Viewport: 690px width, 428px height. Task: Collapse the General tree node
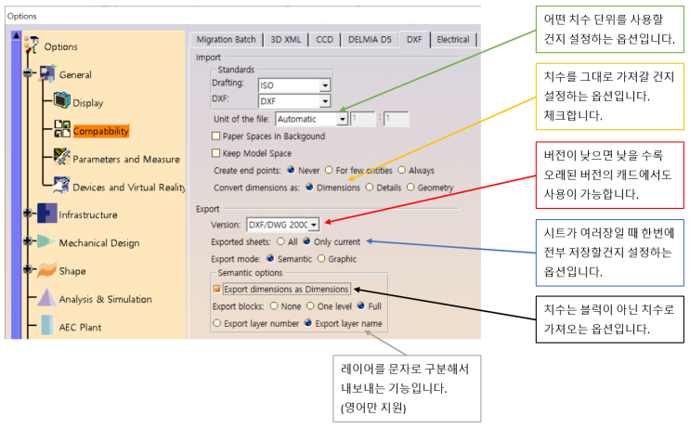coord(28,73)
